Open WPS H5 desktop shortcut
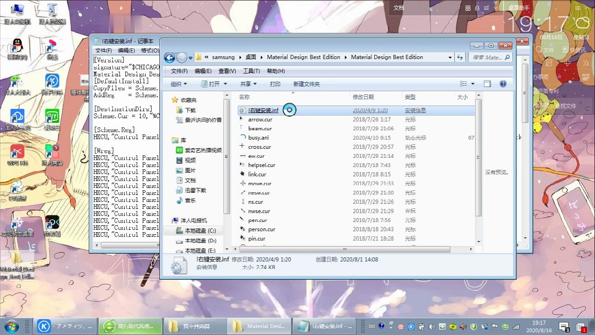 [x=17, y=155]
